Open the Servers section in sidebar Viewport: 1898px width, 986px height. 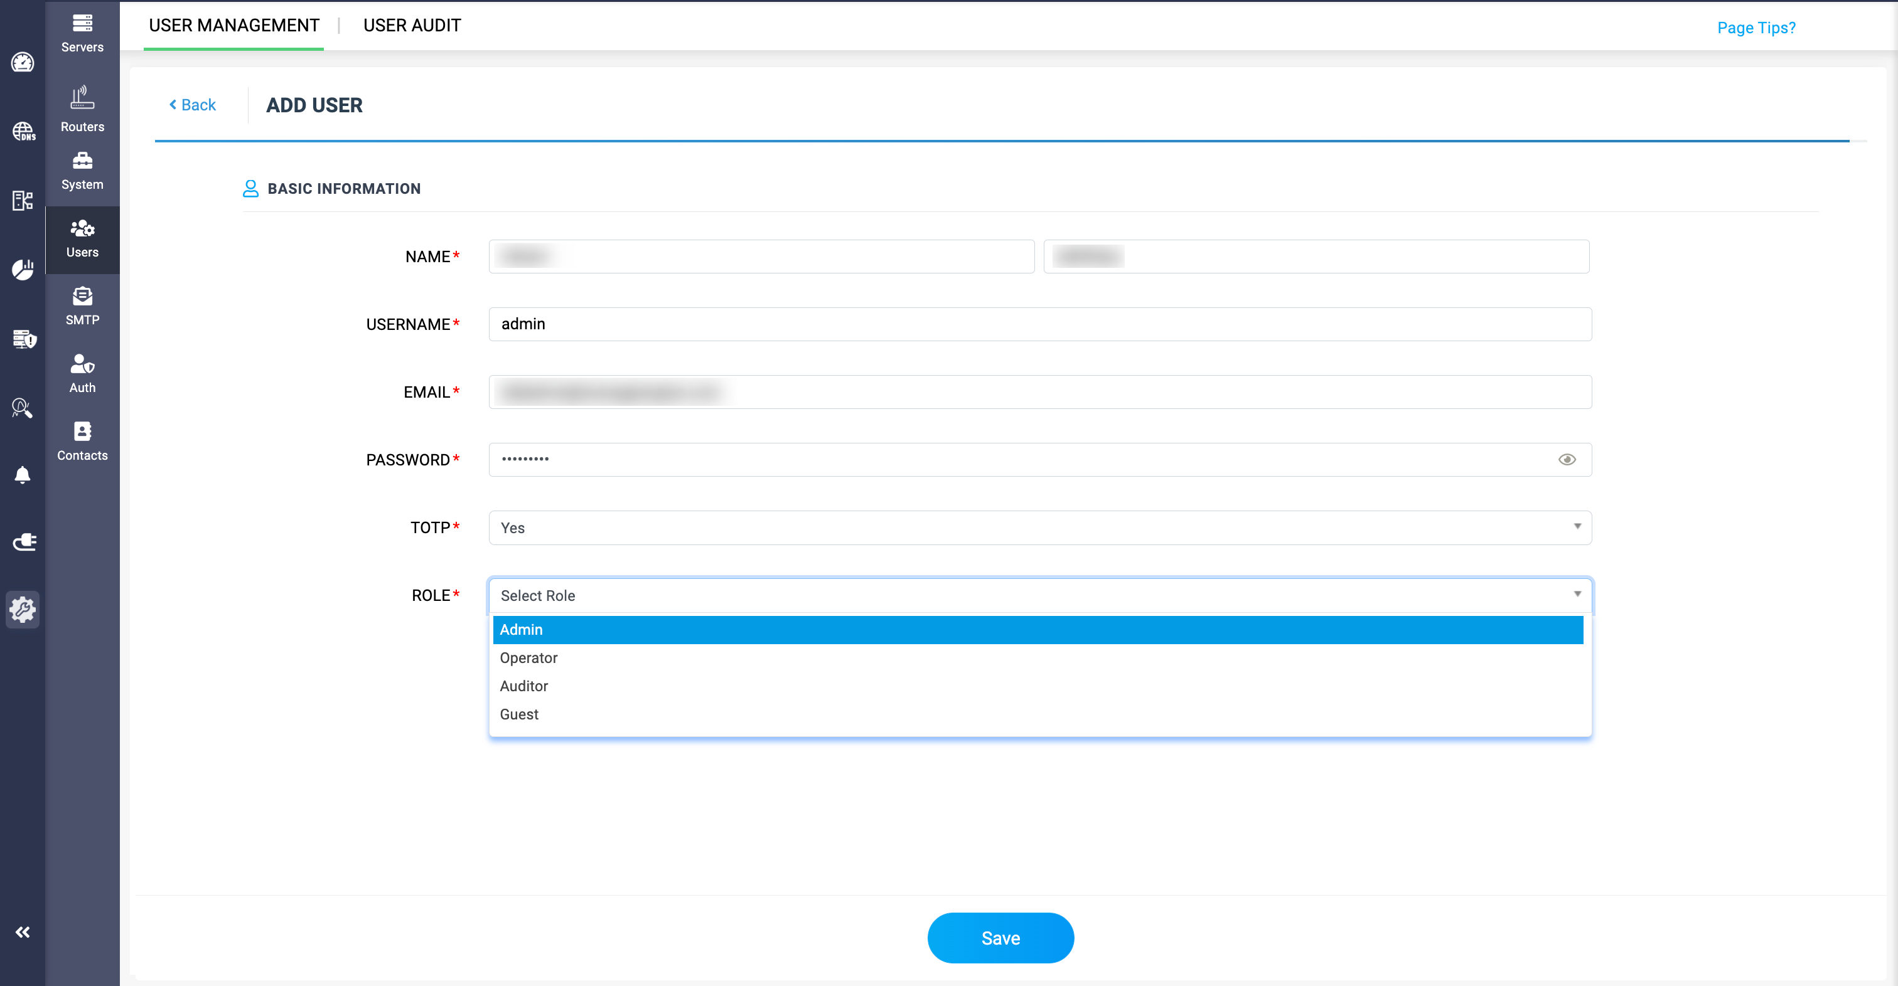click(82, 33)
